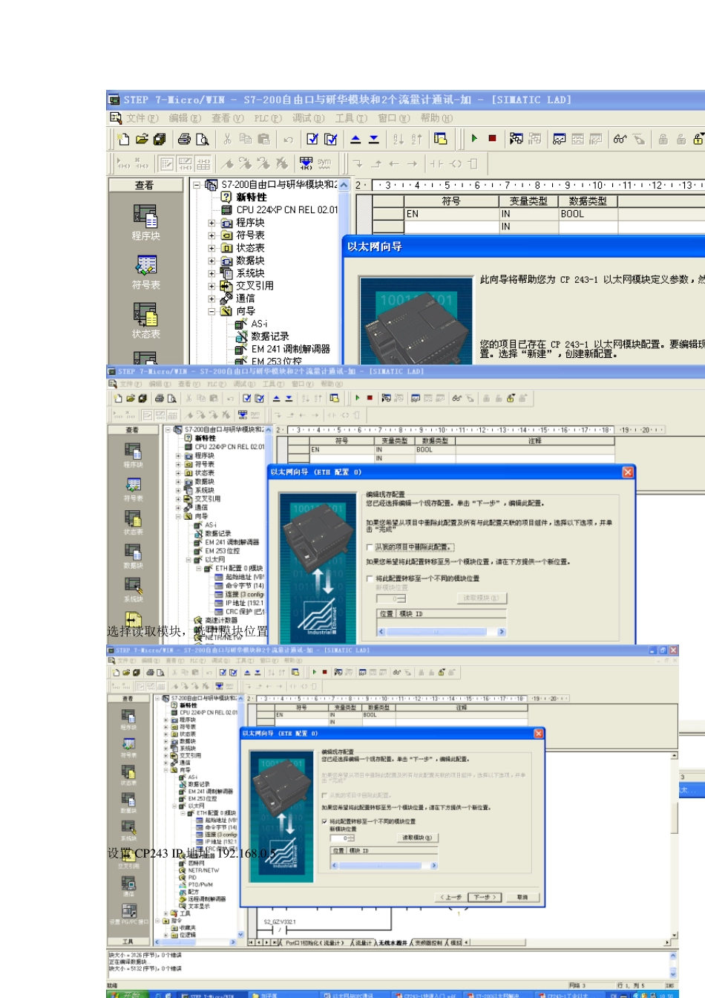Collapse 以太网 tree node in middle screenshot

click(x=188, y=560)
